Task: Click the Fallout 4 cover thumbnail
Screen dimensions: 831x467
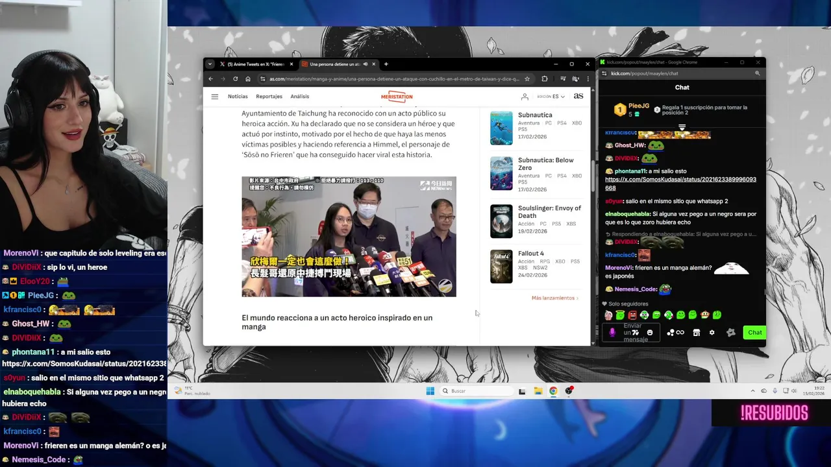Action: pyautogui.click(x=501, y=266)
